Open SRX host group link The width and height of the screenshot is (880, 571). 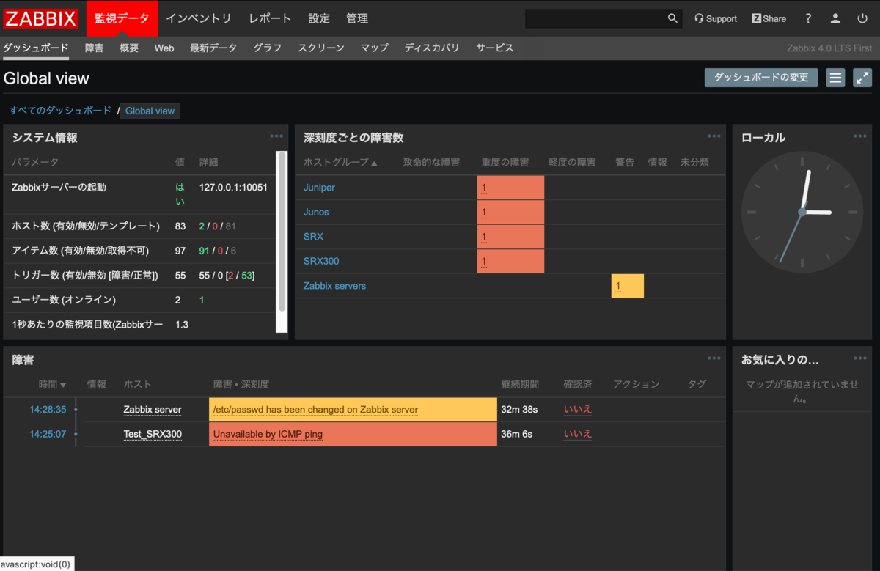pyautogui.click(x=313, y=237)
